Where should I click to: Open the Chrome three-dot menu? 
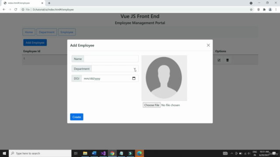point(276,10)
